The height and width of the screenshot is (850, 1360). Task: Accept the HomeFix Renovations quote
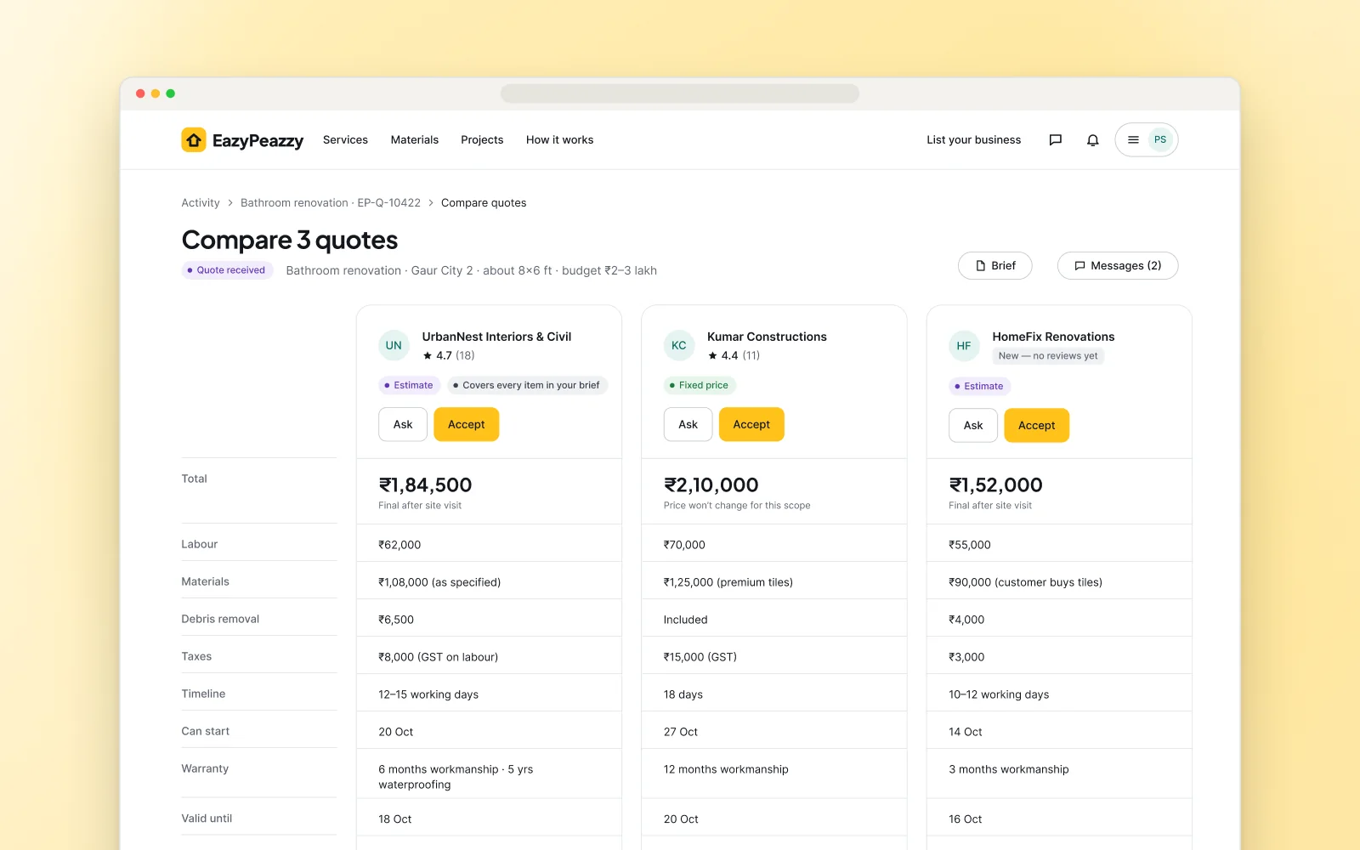(x=1037, y=426)
